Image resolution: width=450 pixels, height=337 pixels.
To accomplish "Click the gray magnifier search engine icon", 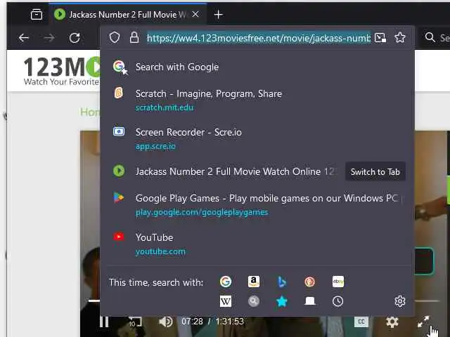I will [x=254, y=301].
